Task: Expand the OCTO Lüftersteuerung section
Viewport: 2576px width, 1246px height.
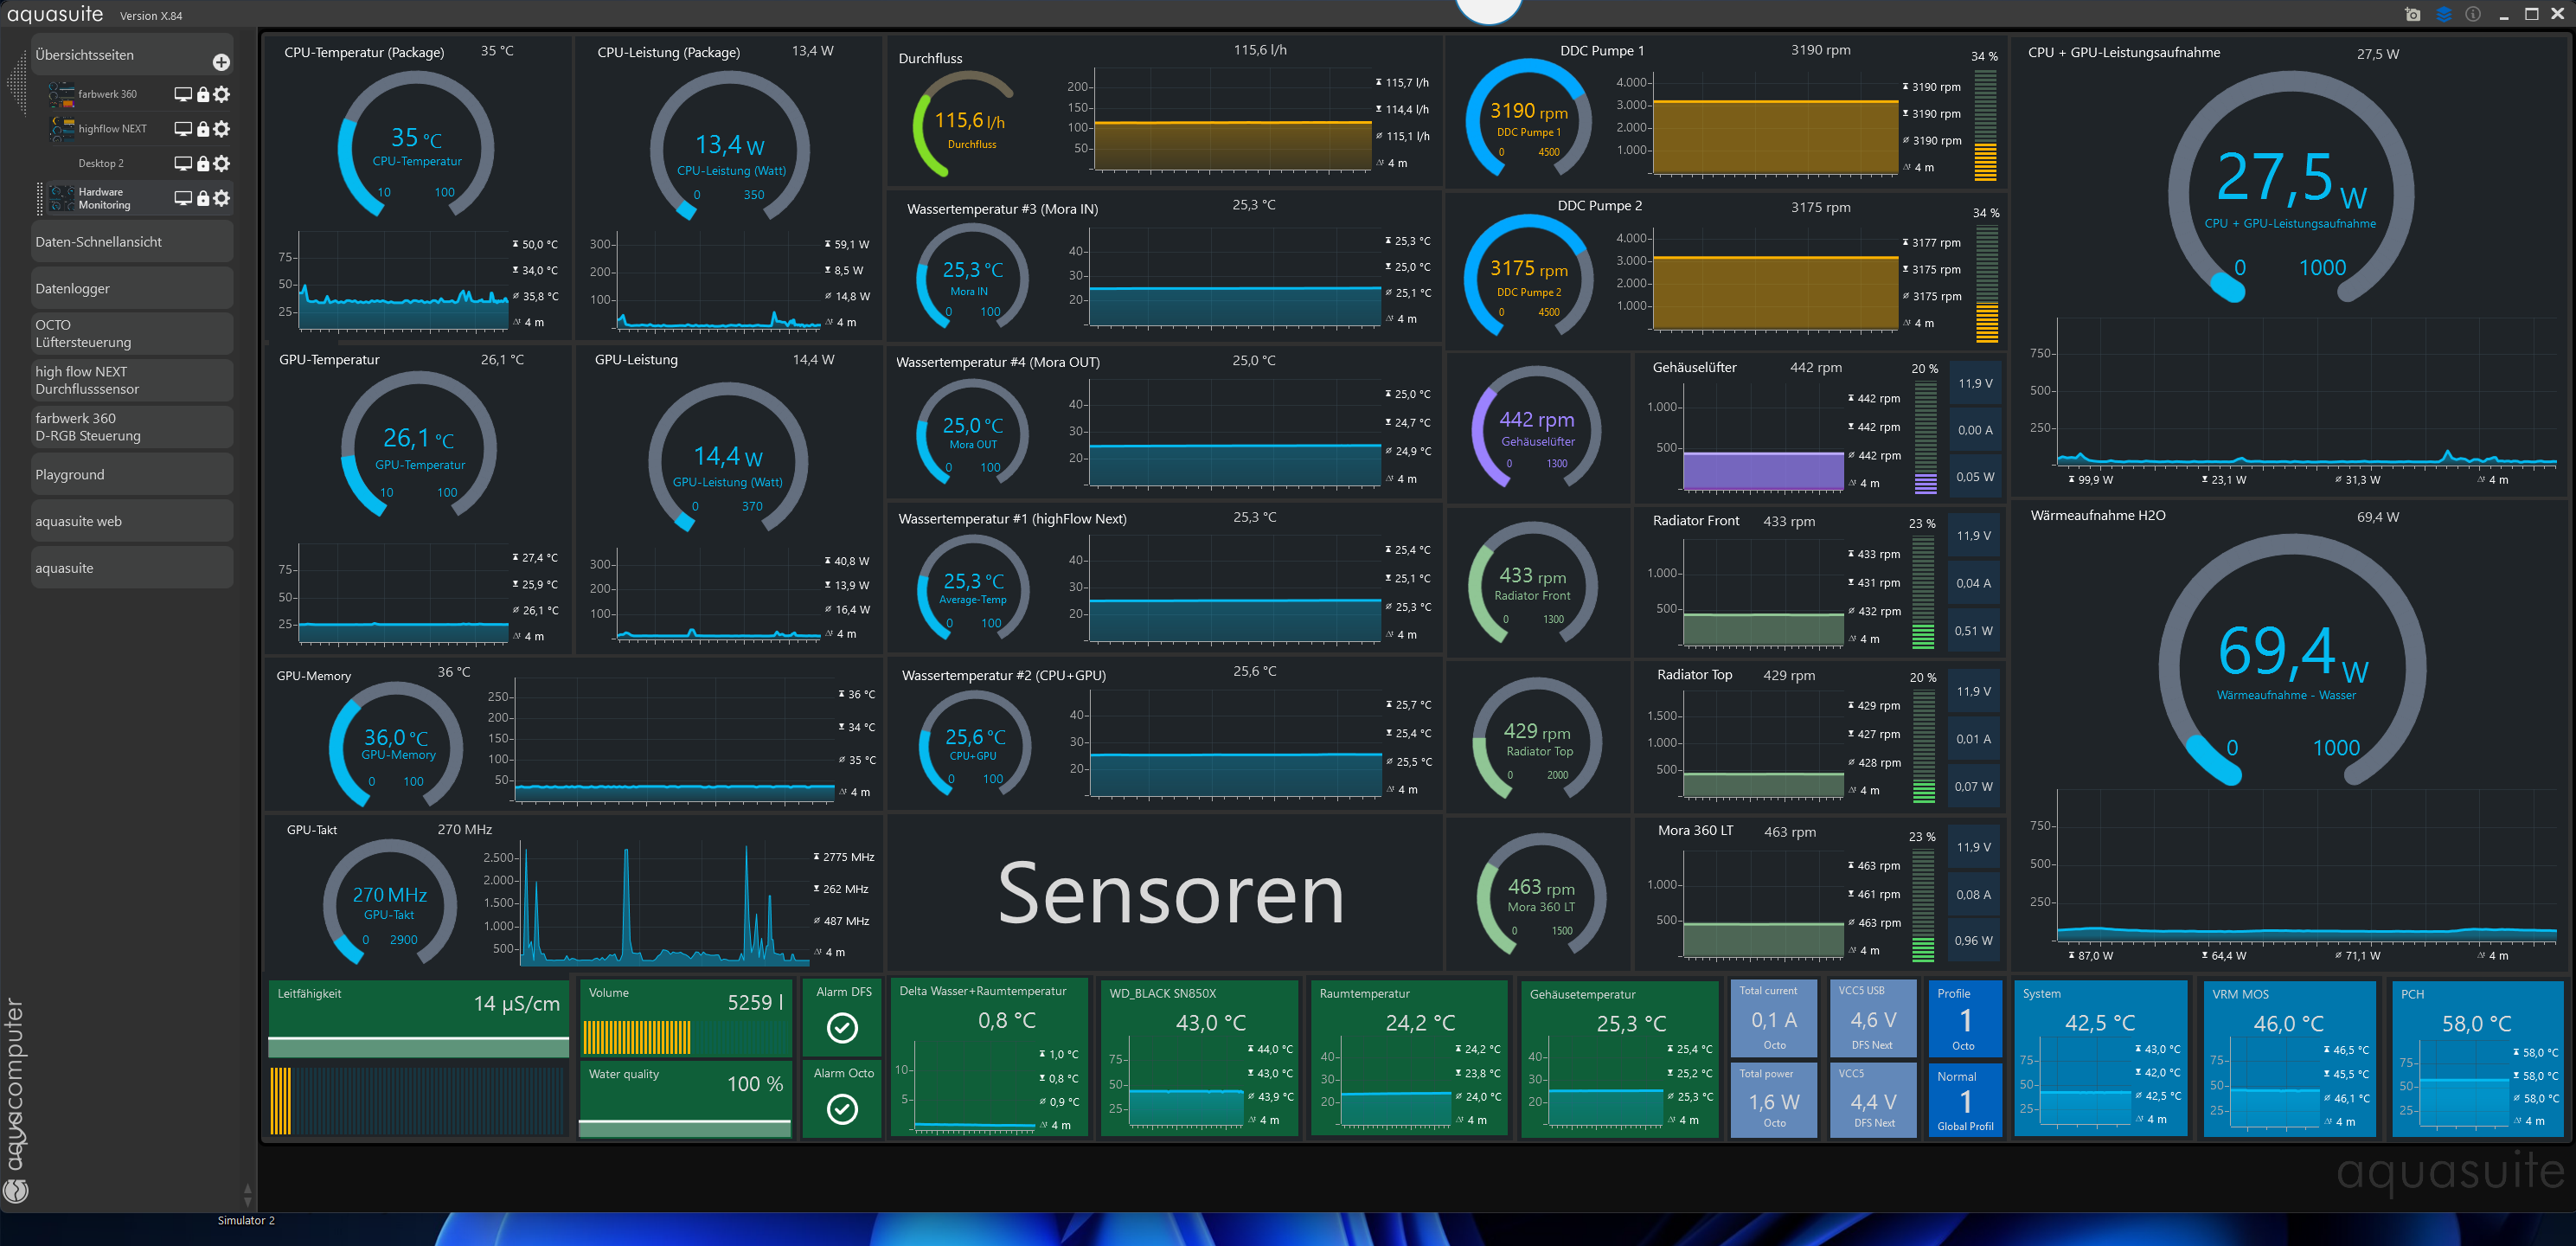Action: pyautogui.click(x=132, y=334)
